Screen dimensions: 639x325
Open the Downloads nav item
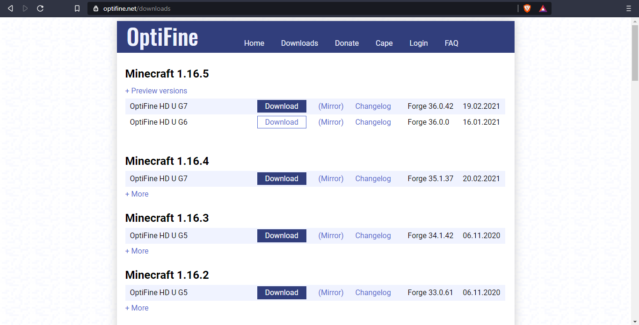click(299, 43)
